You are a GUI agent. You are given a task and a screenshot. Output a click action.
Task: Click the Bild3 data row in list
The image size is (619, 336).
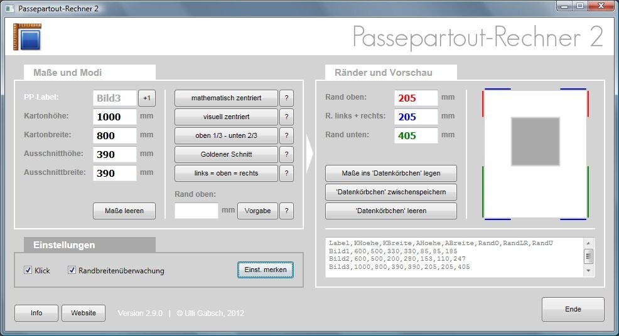pyautogui.click(x=399, y=267)
